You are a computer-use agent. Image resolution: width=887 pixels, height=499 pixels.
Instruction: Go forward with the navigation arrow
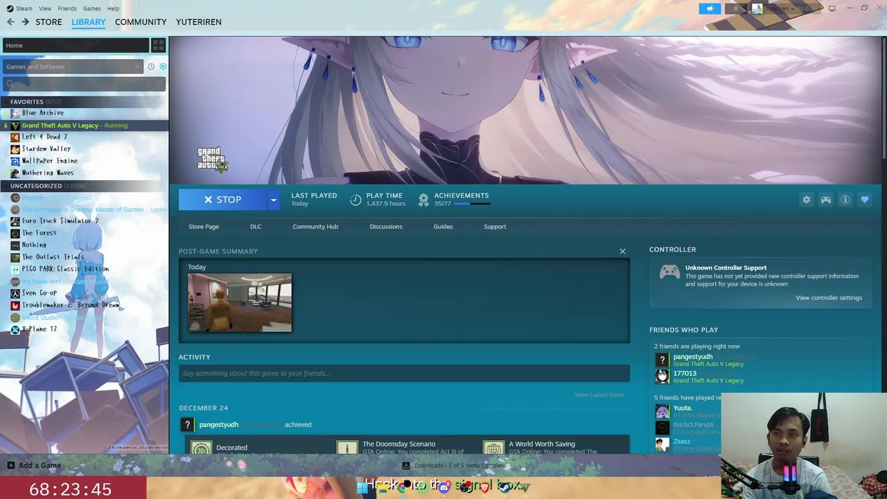(x=25, y=22)
